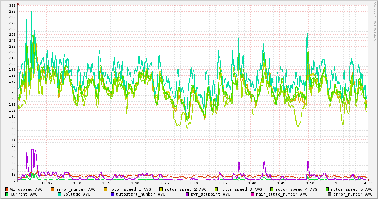Image resolution: width=378 pixels, height=199 pixels.
Task: Click the voltage AVG legend text
Action: 77,194
